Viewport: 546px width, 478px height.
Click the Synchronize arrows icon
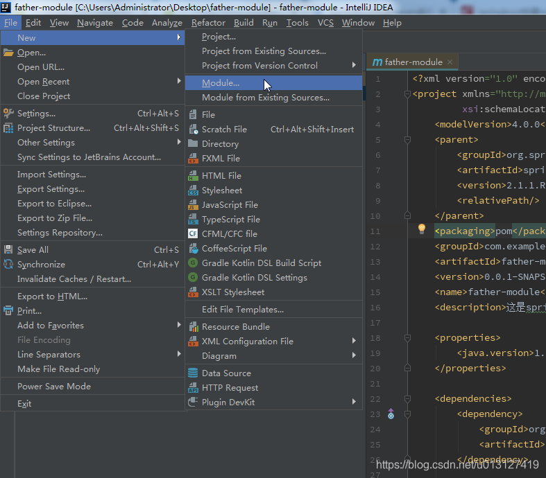tap(8, 264)
